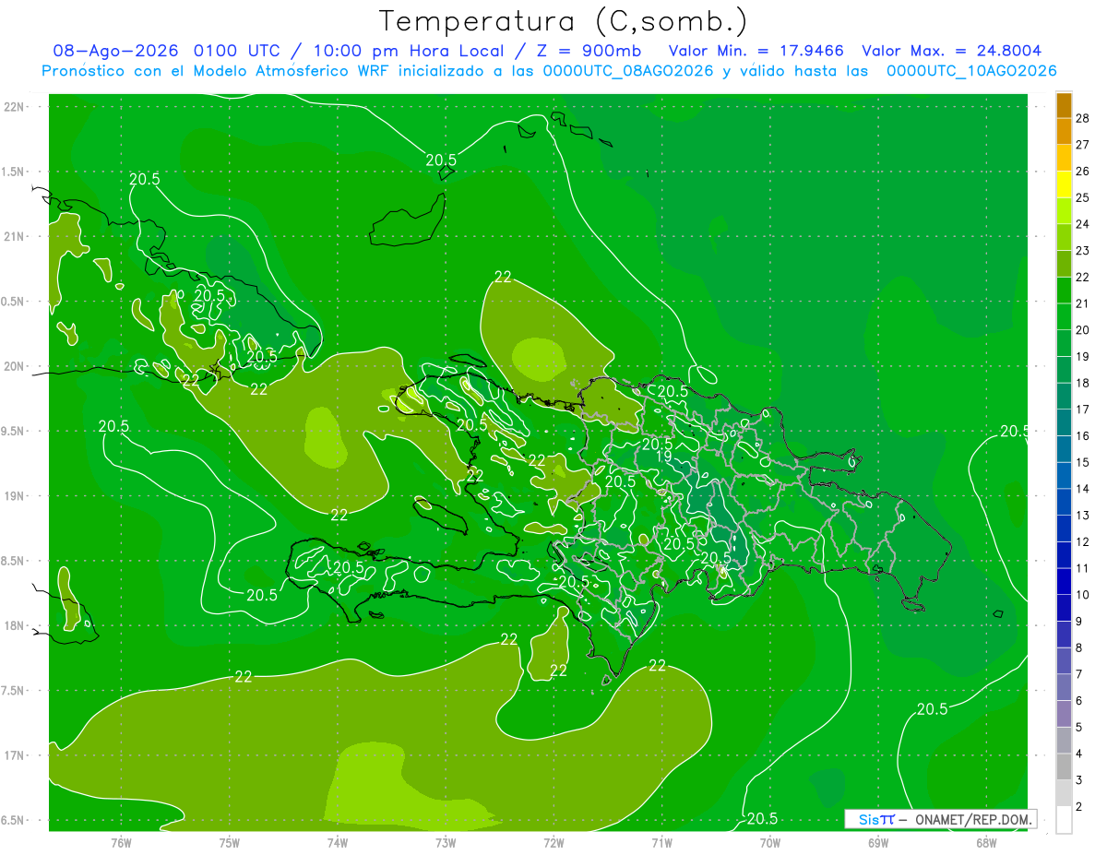Viewport: 1107px width, 855px height.
Task: Click the '28' color scale label
Action: tap(1083, 118)
